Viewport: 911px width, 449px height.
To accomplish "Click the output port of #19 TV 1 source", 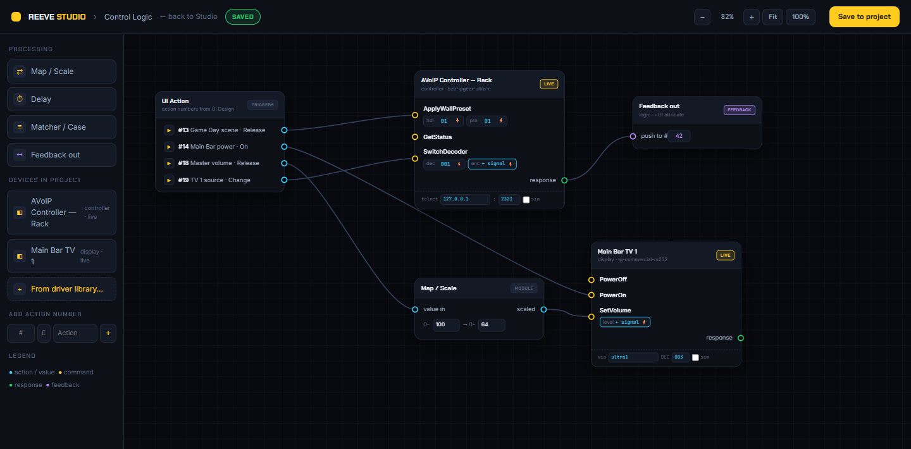I will click(x=284, y=180).
